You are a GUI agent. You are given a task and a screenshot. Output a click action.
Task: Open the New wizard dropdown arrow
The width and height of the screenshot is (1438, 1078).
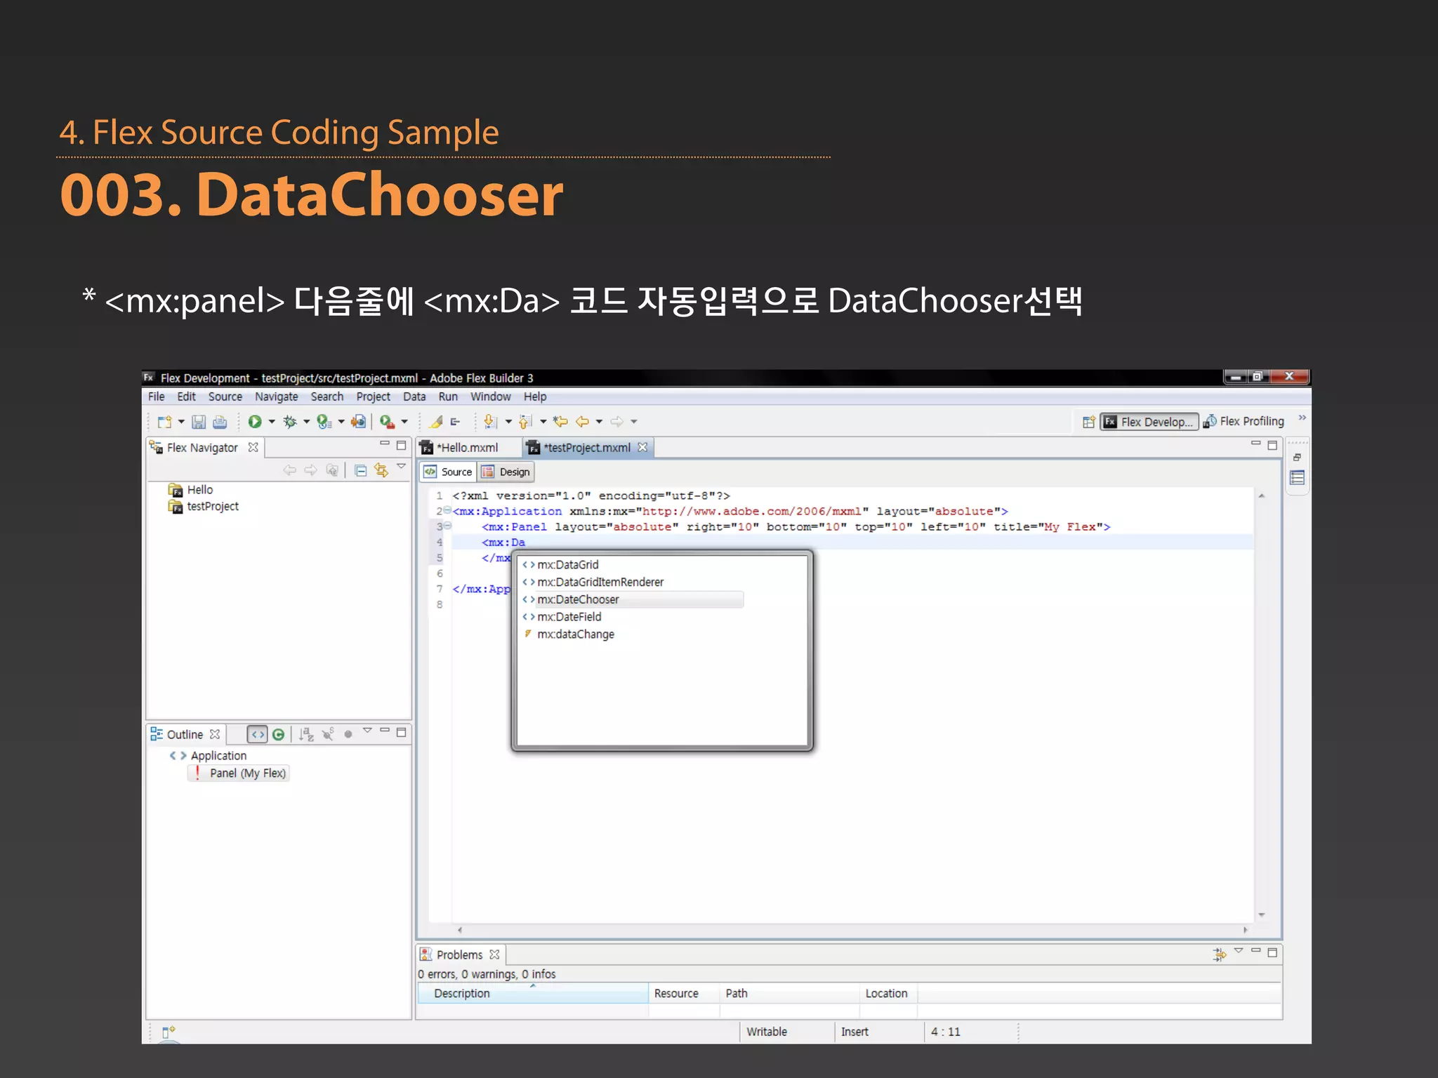click(x=181, y=422)
